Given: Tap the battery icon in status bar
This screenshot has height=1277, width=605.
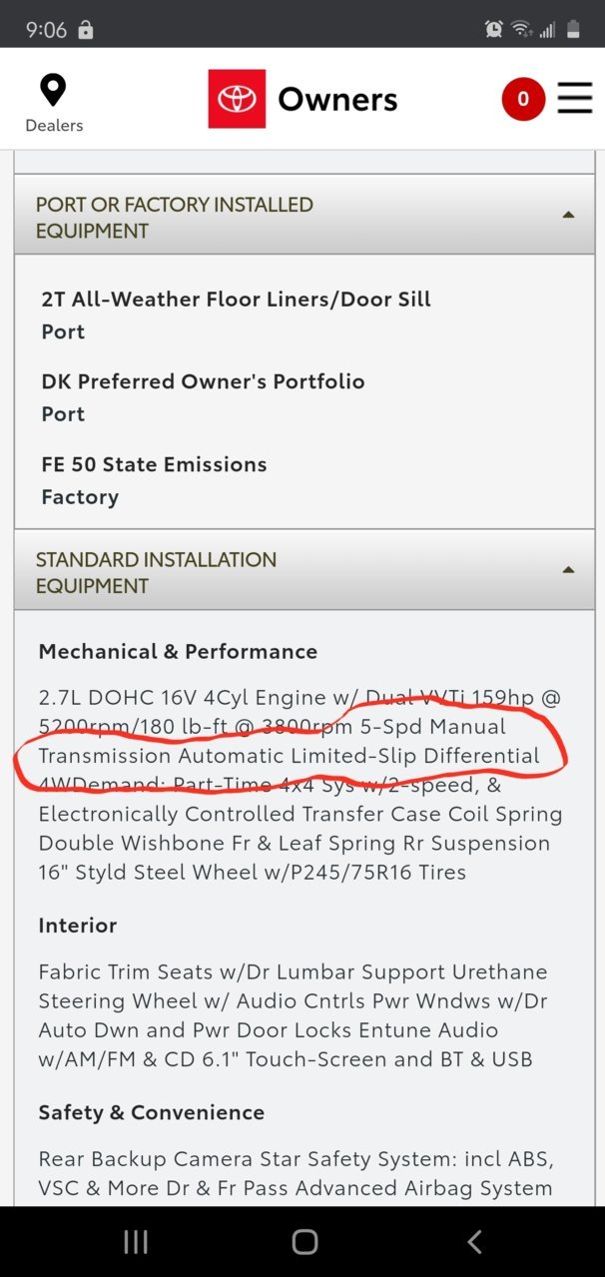Looking at the screenshot, I should [x=574, y=29].
